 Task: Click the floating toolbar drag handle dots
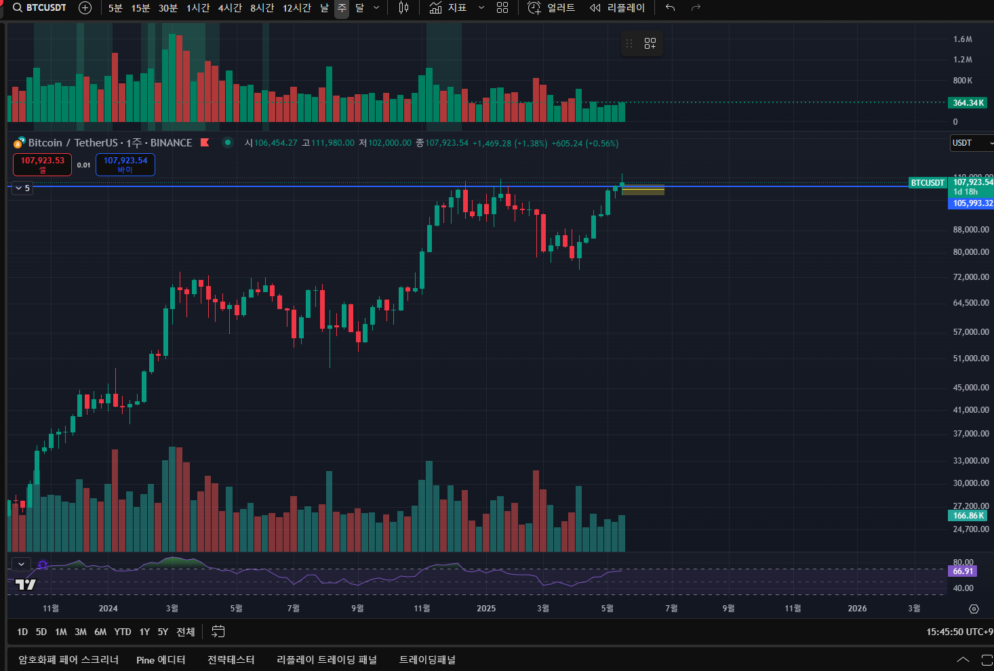tap(629, 43)
